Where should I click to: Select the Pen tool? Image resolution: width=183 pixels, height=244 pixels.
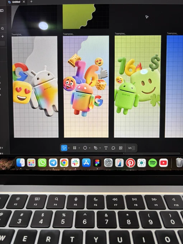pos(95,148)
